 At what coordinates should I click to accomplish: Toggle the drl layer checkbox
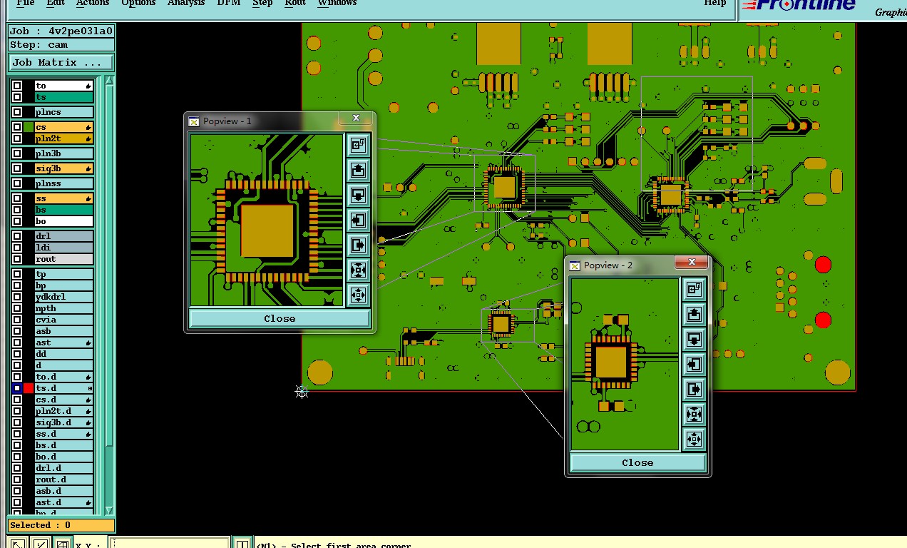click(x=17, y=236)
